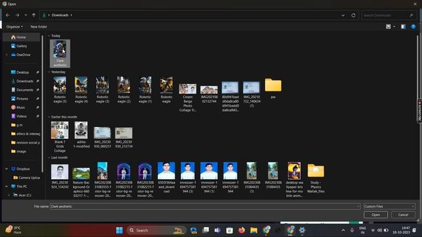The image size is (422, 237).
Task: Select the Dark aesthetic image
Action: 60,53
